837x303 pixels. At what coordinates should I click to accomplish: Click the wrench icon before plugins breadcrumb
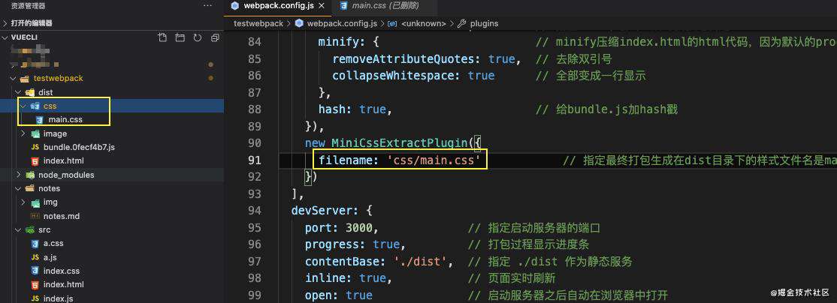pyautogui.click(x=462, y=23)
